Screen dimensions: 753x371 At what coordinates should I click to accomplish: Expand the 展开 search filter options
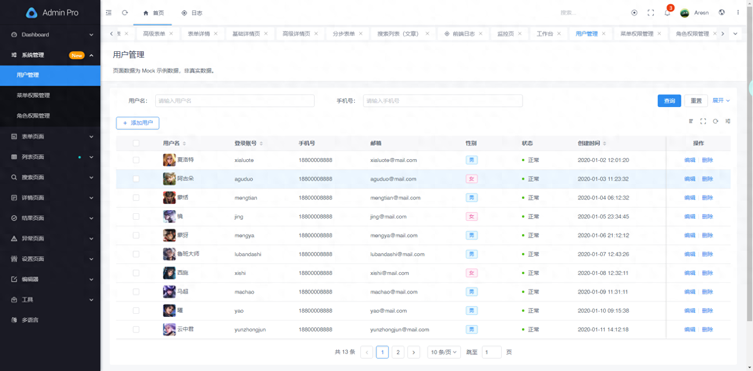pos(720,100)
